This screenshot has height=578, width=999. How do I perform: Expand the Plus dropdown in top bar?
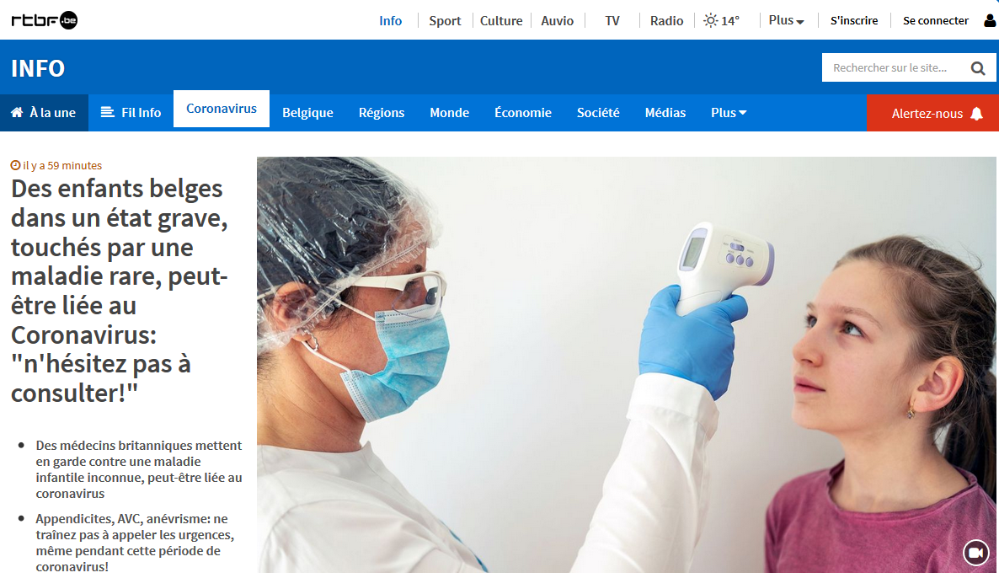click(786, 20)
